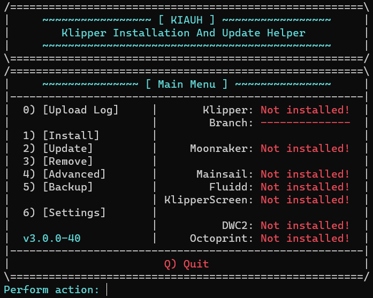Click the v3.0.0-40 version label

click(x=52, y=238)
